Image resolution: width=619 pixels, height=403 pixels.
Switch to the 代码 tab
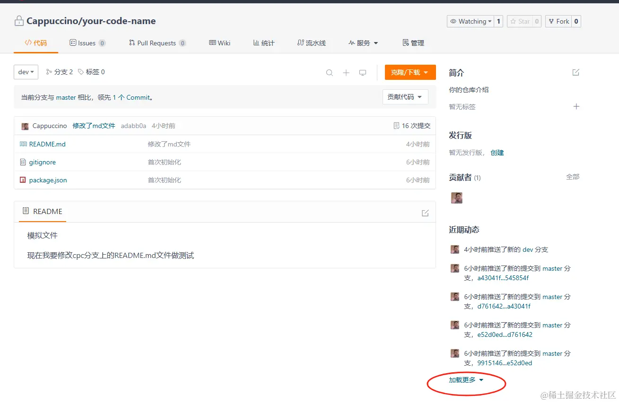(36, 43)
